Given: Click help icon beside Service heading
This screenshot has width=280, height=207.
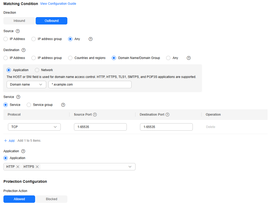Looking at the screenshot, I should tap(18, 97).
